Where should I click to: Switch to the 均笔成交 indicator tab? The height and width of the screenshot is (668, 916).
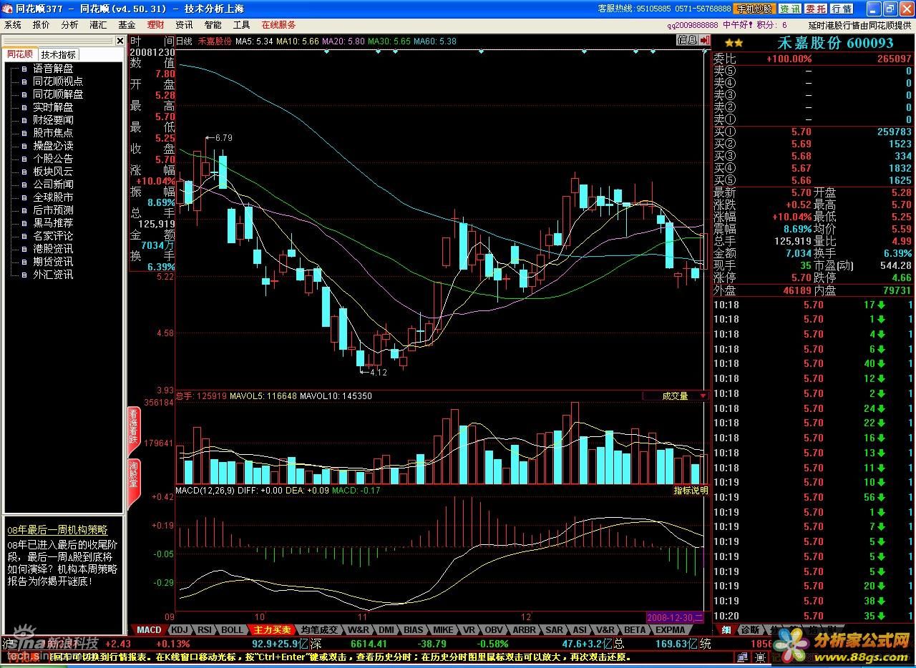pyautogui.click(x=319, y=630)
